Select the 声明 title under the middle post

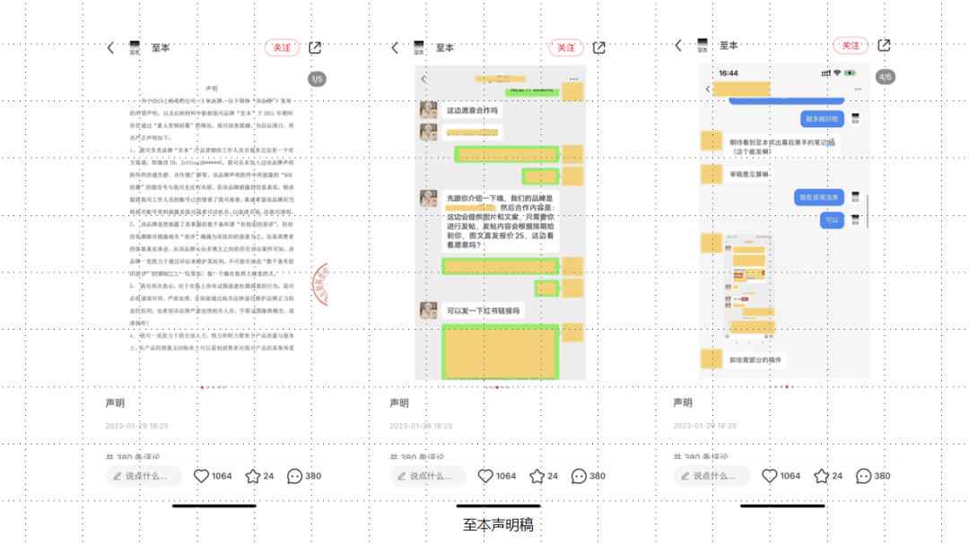click(x=399, y=403)
